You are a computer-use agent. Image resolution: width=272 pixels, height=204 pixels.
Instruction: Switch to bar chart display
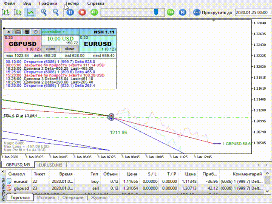[6, 12]
